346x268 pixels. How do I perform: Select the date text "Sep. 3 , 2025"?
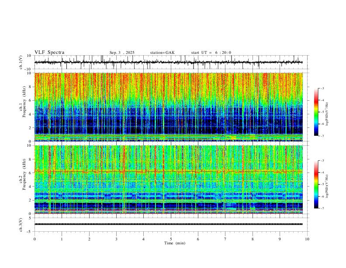[122, 53]
